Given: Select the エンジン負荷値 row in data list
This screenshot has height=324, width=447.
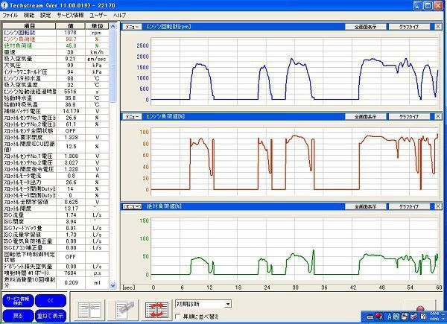Looking at the screenshot, I should [x=30, y=39].
